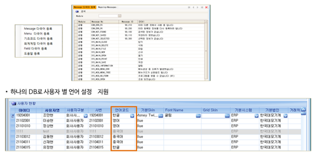Click message grid scroll-up arrow
The image size is (317, 154).
tap(206, 21)
